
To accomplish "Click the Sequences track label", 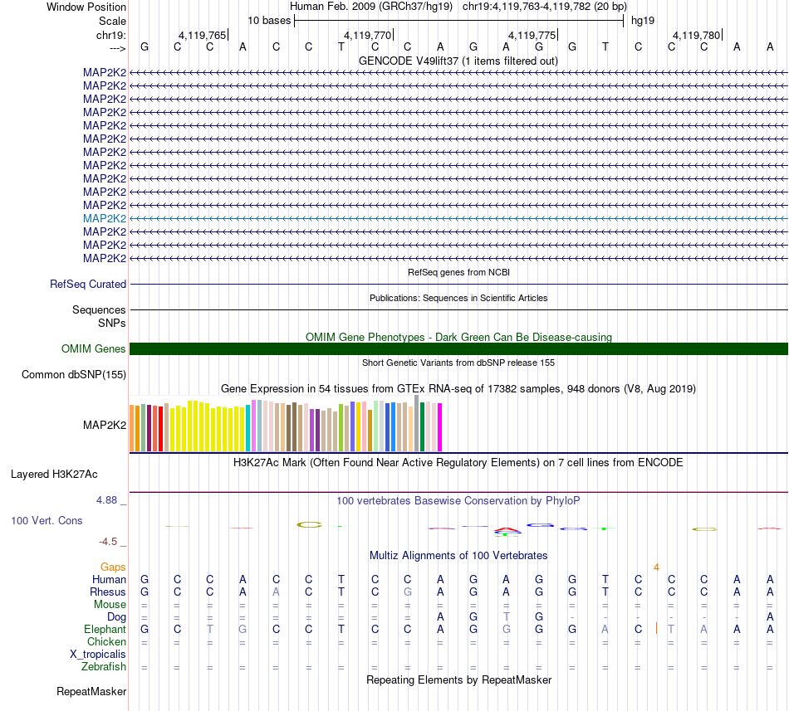I will coord(99,309).
